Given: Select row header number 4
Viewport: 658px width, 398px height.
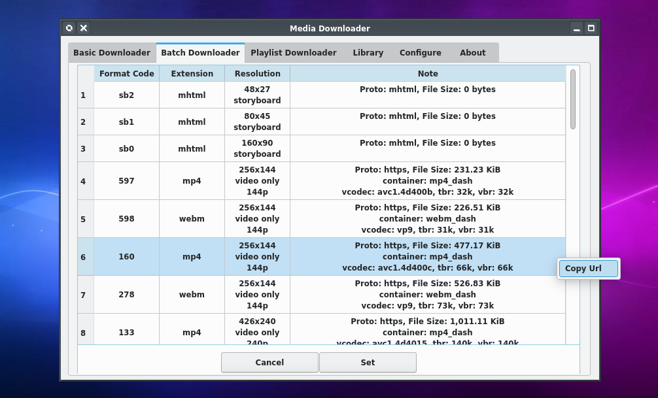Looking at the screenshot, I should point(86,181).
